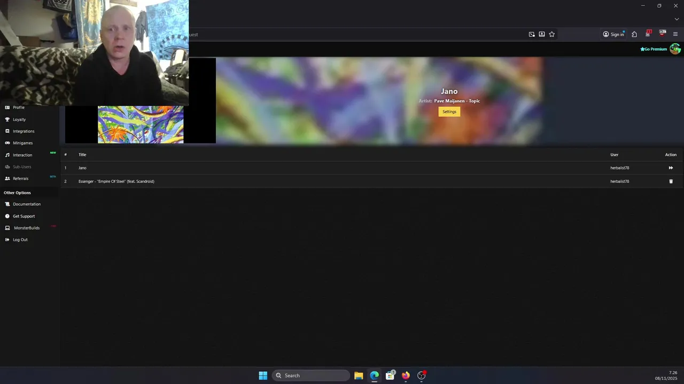Open the extension with red 13 badge

(648, 34)
